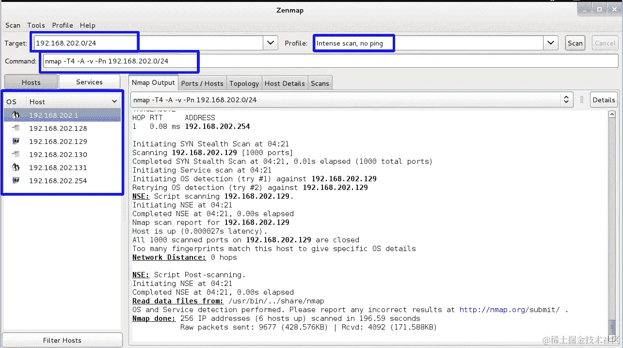The image size is (623, 348).
Task: Click the OS icon beside 192.168.202.130
Action: (x=16, y=154)
